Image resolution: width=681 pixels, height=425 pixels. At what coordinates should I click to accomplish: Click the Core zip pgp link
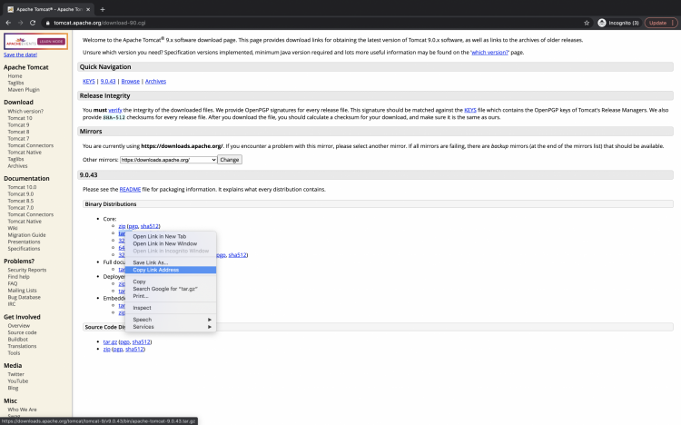pyautogui.click(x=133, y=226)
